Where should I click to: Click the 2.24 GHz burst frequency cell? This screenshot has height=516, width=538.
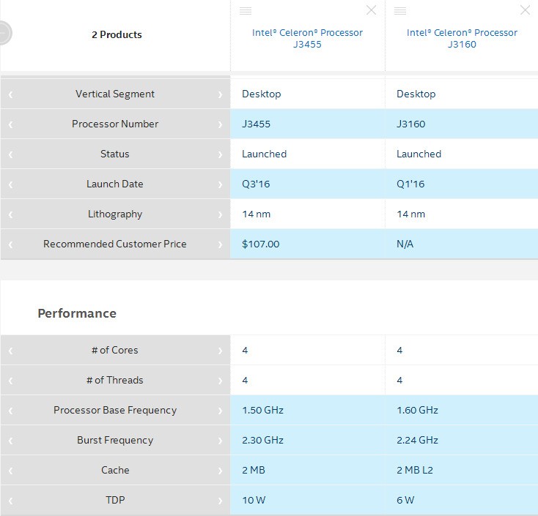tap(462, 440)
